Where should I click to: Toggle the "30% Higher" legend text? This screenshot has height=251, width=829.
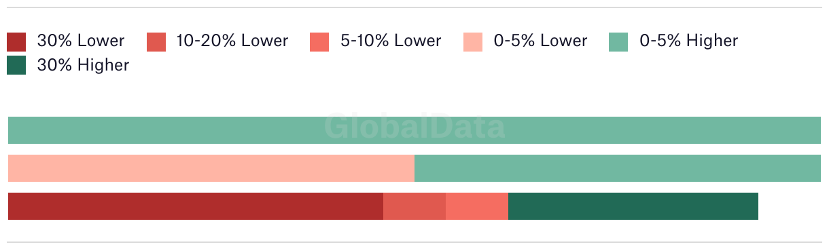(83, 65)
